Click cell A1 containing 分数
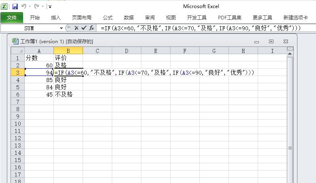Image resolution: width=316 pixels, height=183 pixels. (39, 58)
